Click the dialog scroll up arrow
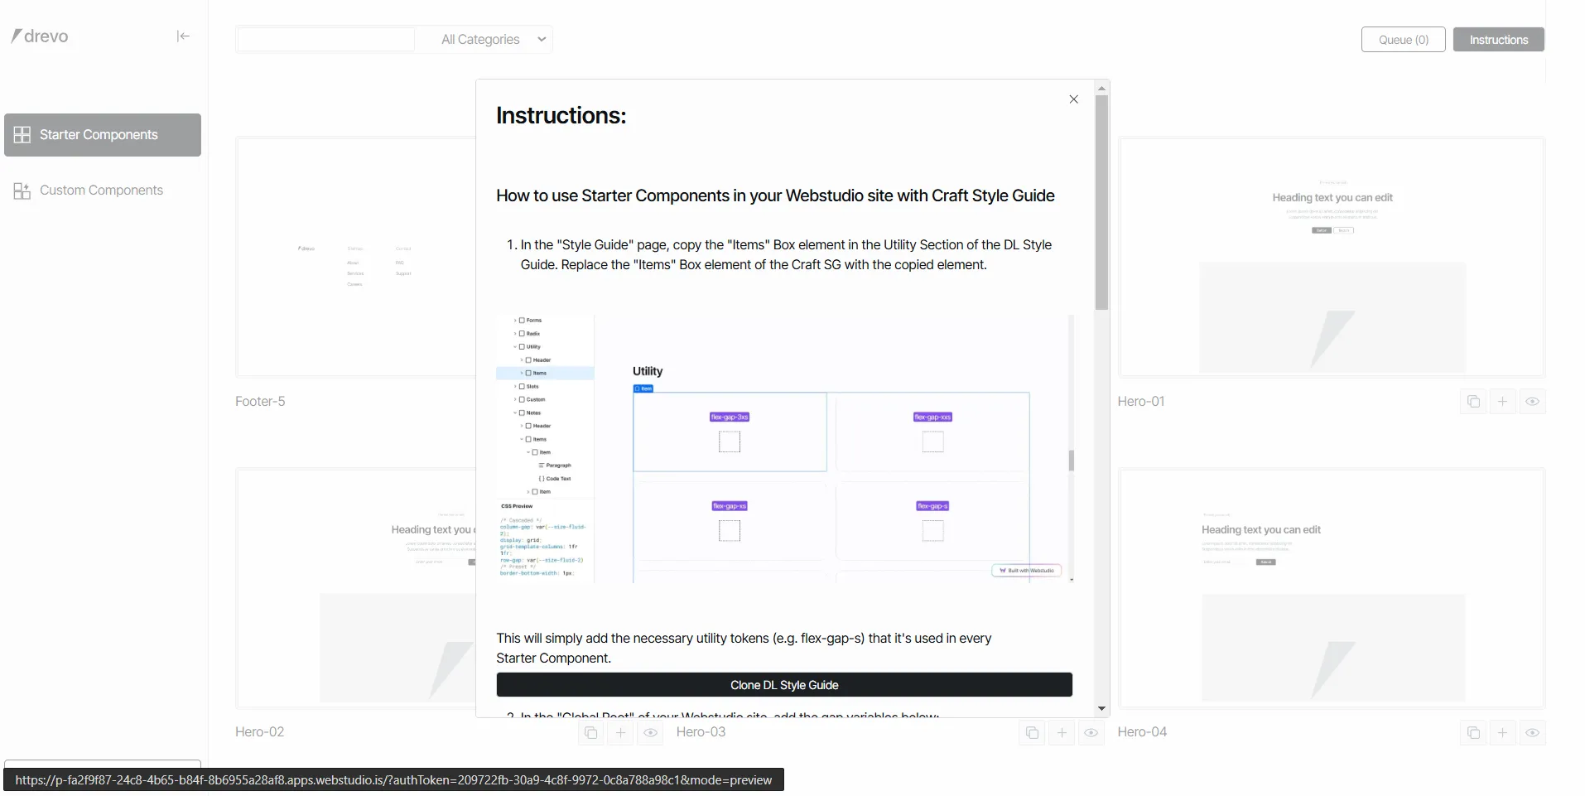 1101,88
